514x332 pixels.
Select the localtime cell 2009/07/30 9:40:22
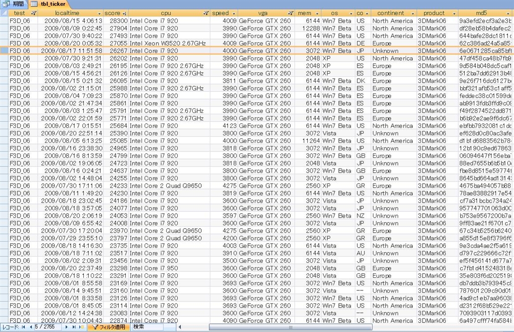click(70, 36)
